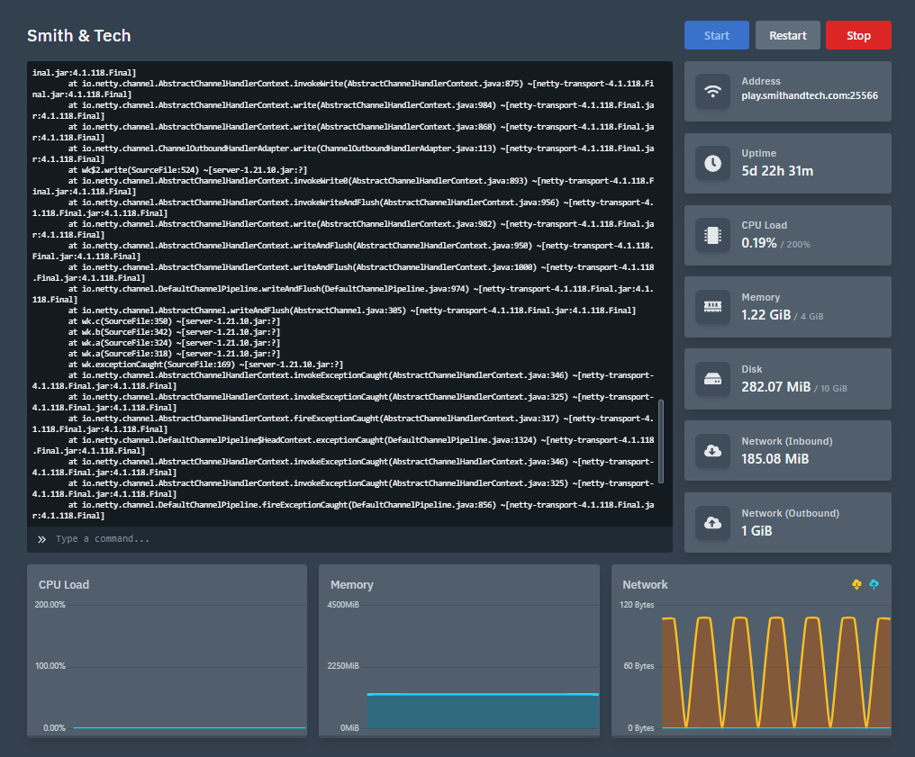Click the yellow inbound cloud icon on the Network chart
Screen dimensions: 915x757
click(856, 585)
